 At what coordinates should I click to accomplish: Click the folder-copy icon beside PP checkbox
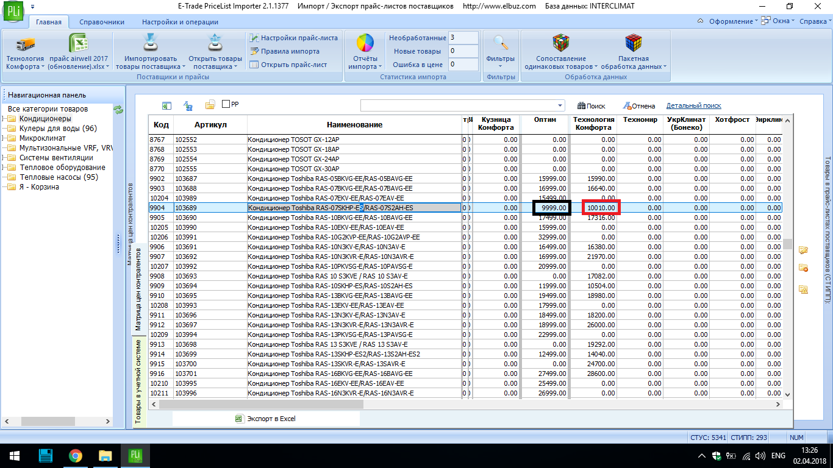(x=210, y=105)
